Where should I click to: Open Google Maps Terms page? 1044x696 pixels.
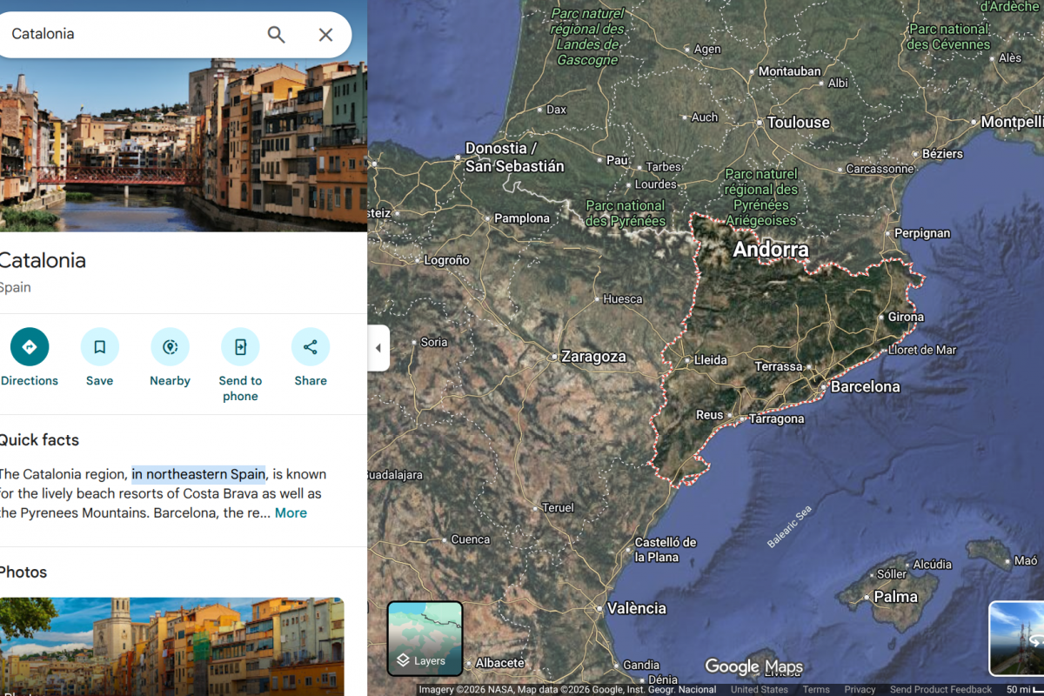(816, 688)
